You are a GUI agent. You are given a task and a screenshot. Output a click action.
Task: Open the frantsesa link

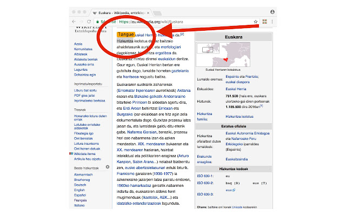pyautogui.click(x=131, y=77)
